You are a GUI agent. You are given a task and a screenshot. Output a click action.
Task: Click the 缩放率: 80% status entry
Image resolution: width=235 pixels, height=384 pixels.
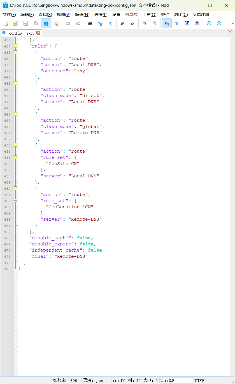65,380
